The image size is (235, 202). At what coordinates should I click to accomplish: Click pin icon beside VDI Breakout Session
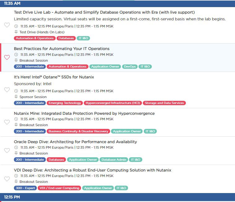(x=16, y=182)
